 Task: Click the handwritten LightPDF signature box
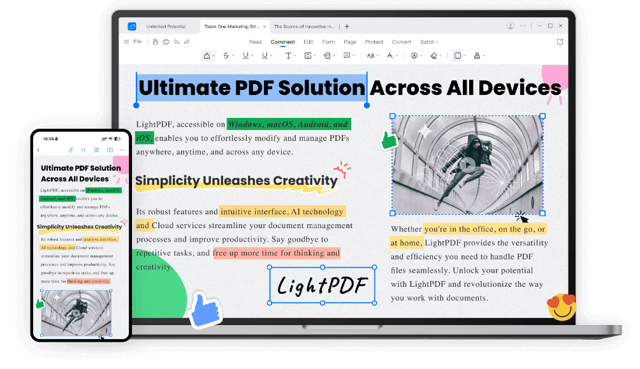click(x=322, y=285)
